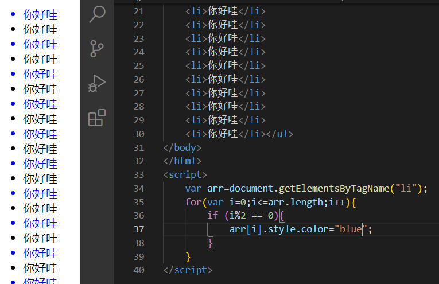This screenshot has height=284, width=439.
Task: Click the opening <script> tag on line 33
Action: (x=185, y=175)
